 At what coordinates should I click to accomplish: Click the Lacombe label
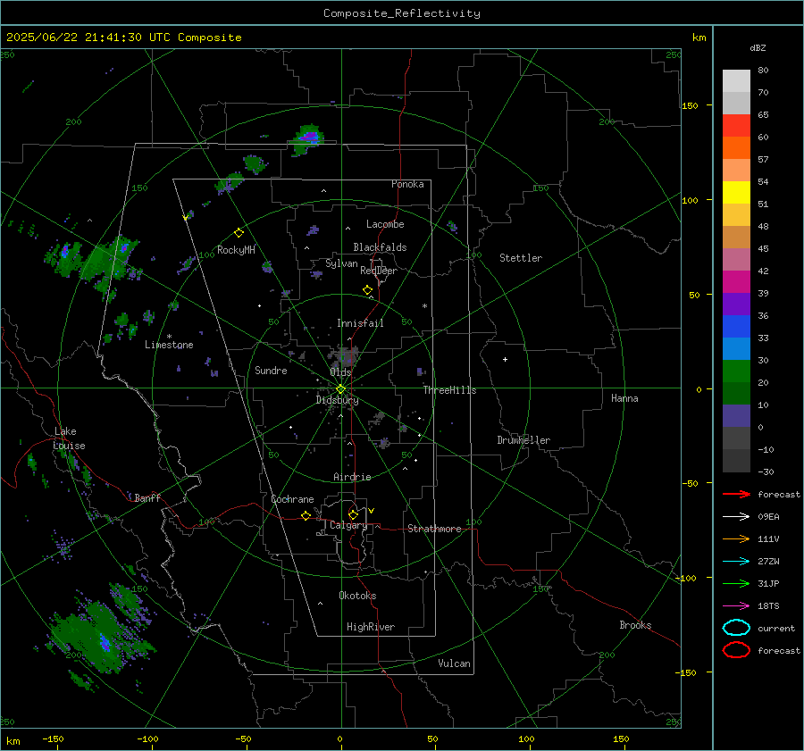pyautogui.click(x=385, y=224)
